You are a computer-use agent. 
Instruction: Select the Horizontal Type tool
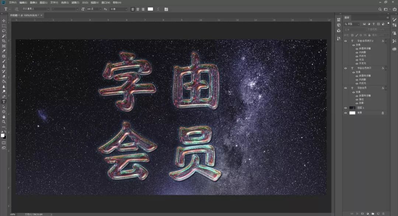[x=4, y=101]
